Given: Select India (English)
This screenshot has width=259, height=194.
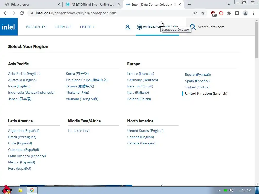Looking at the screenshot, I should 19,86.
